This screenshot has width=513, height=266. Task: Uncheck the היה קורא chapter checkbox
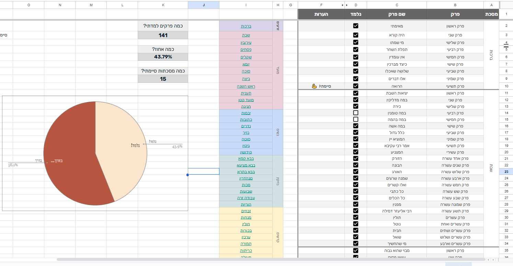coord(356,35)
